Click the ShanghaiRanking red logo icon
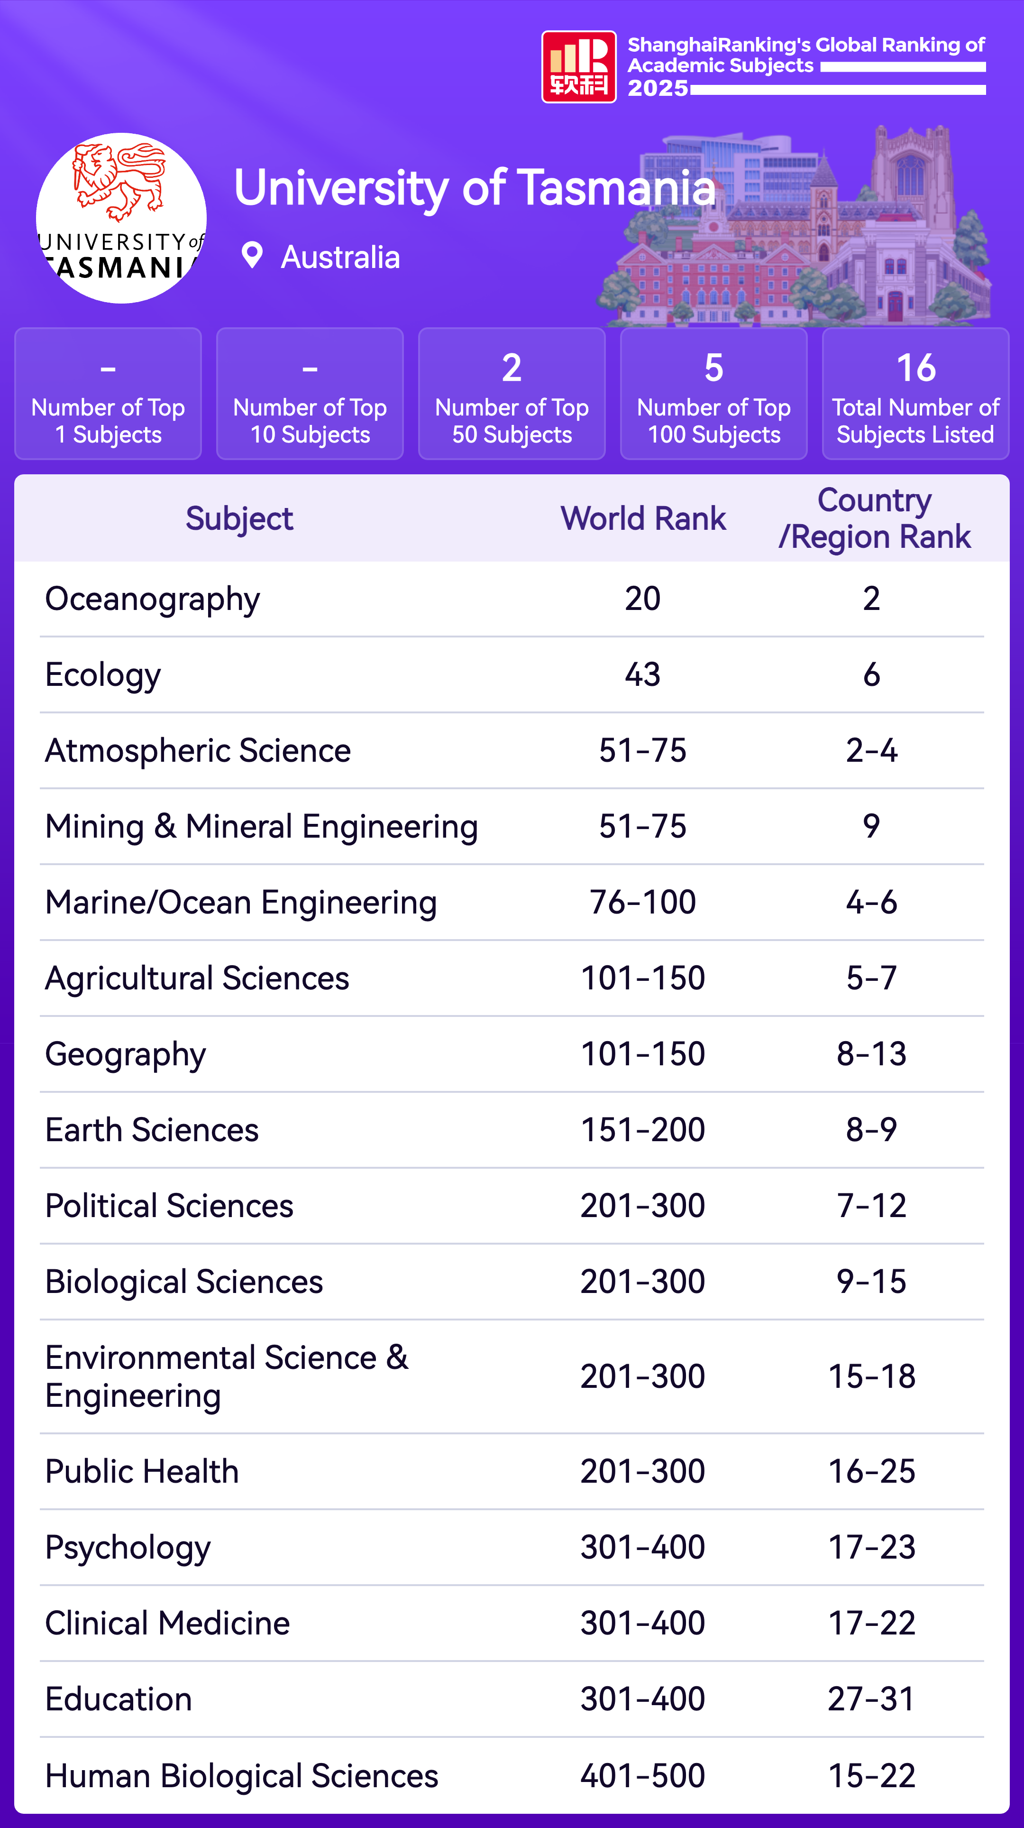1024x1828 pixels. tap(579, 67)
